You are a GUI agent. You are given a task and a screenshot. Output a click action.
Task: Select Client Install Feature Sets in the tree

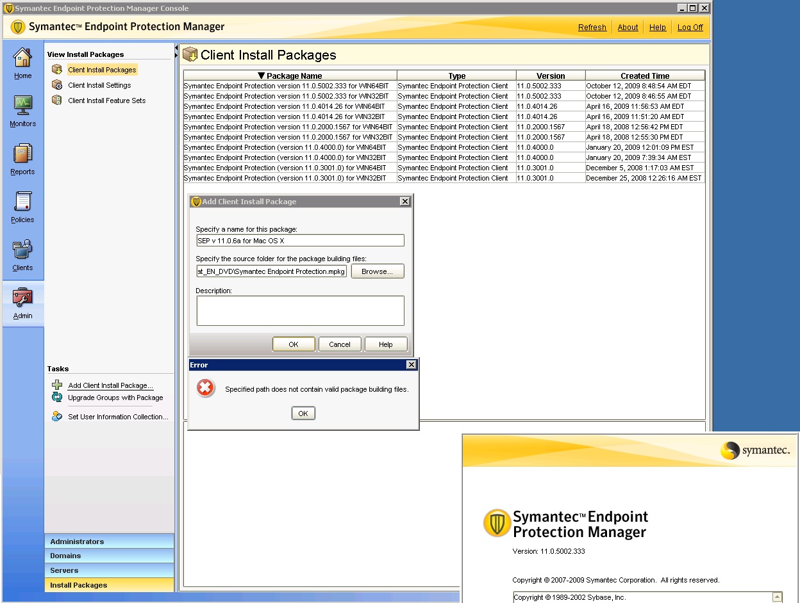[106, 100]
